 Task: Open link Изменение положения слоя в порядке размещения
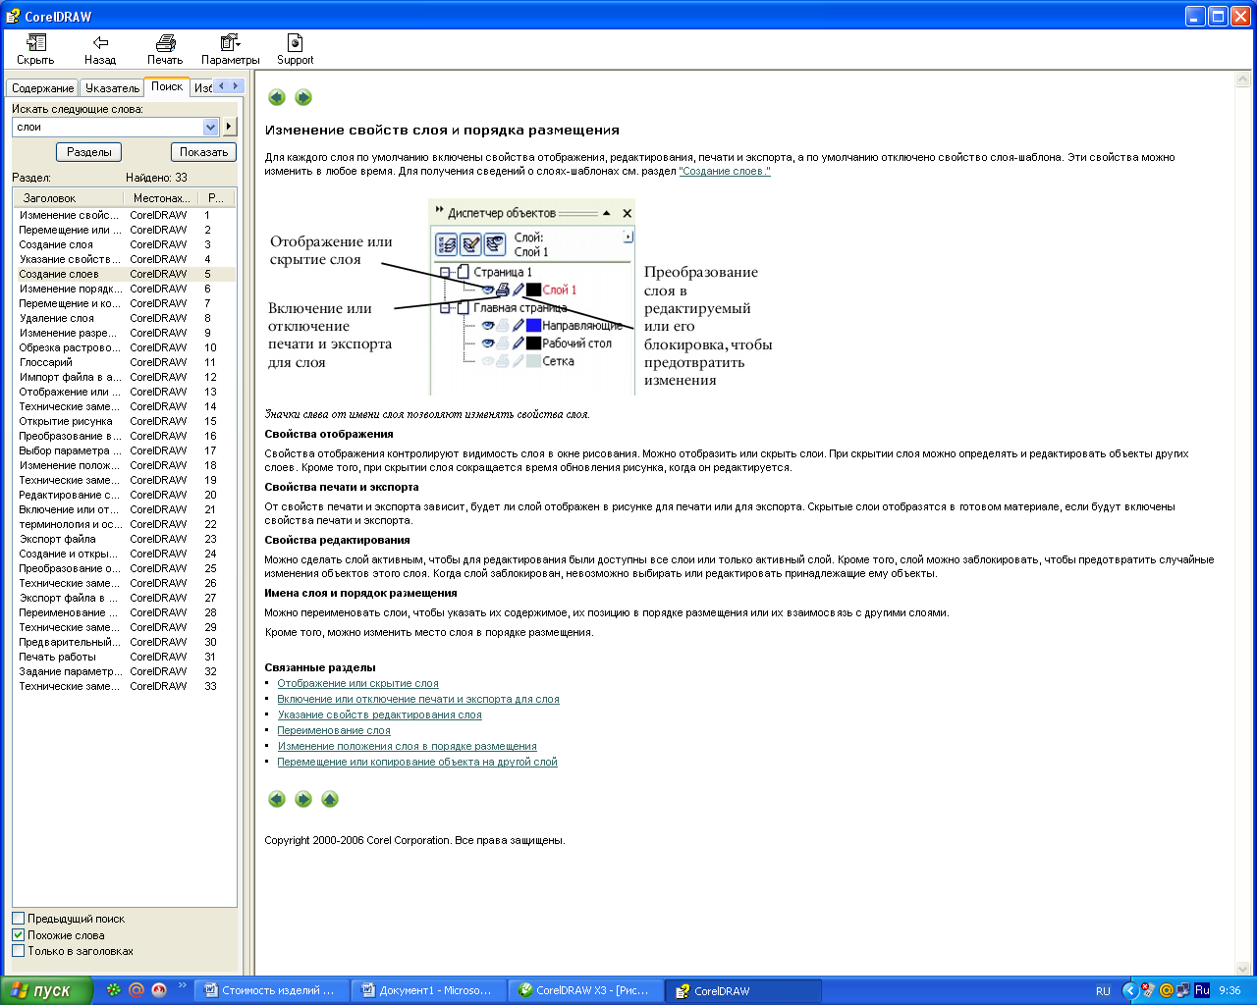[x=407, y=746]
